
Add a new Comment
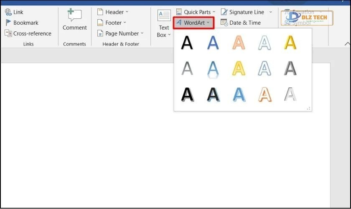(74, 20)
